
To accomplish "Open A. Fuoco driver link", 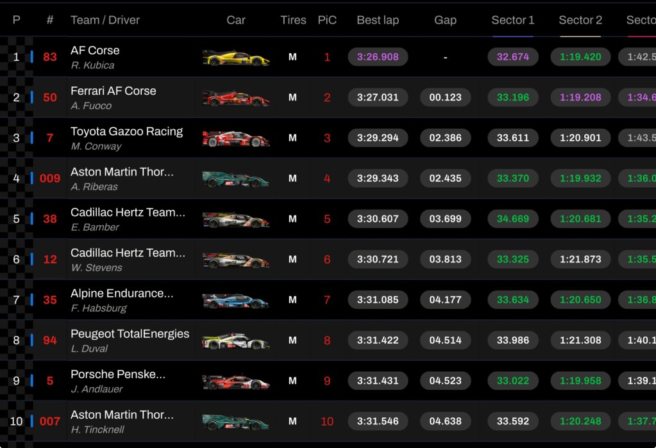I will [91, 106].
